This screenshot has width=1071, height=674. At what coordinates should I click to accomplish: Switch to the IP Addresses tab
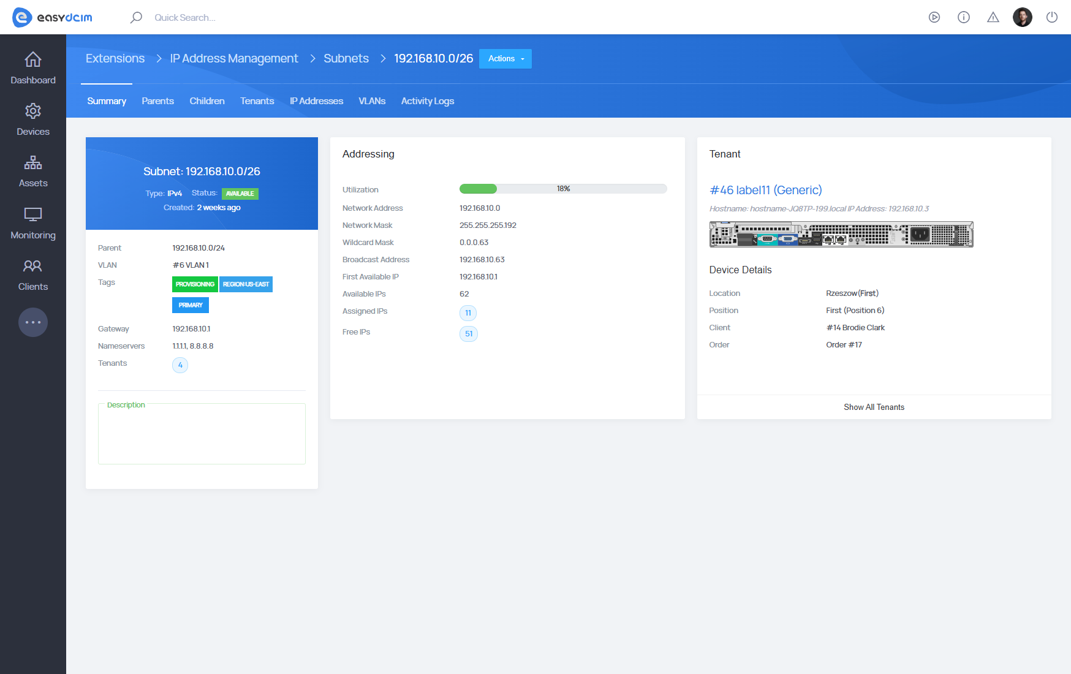(316, 101)
